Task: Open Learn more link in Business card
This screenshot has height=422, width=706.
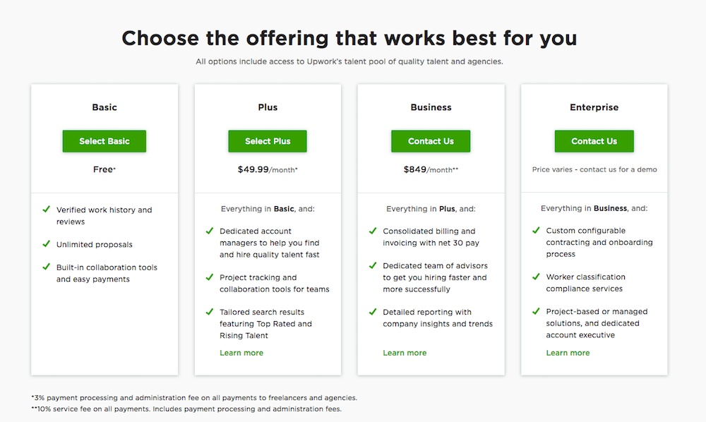Action: [405, 353]
